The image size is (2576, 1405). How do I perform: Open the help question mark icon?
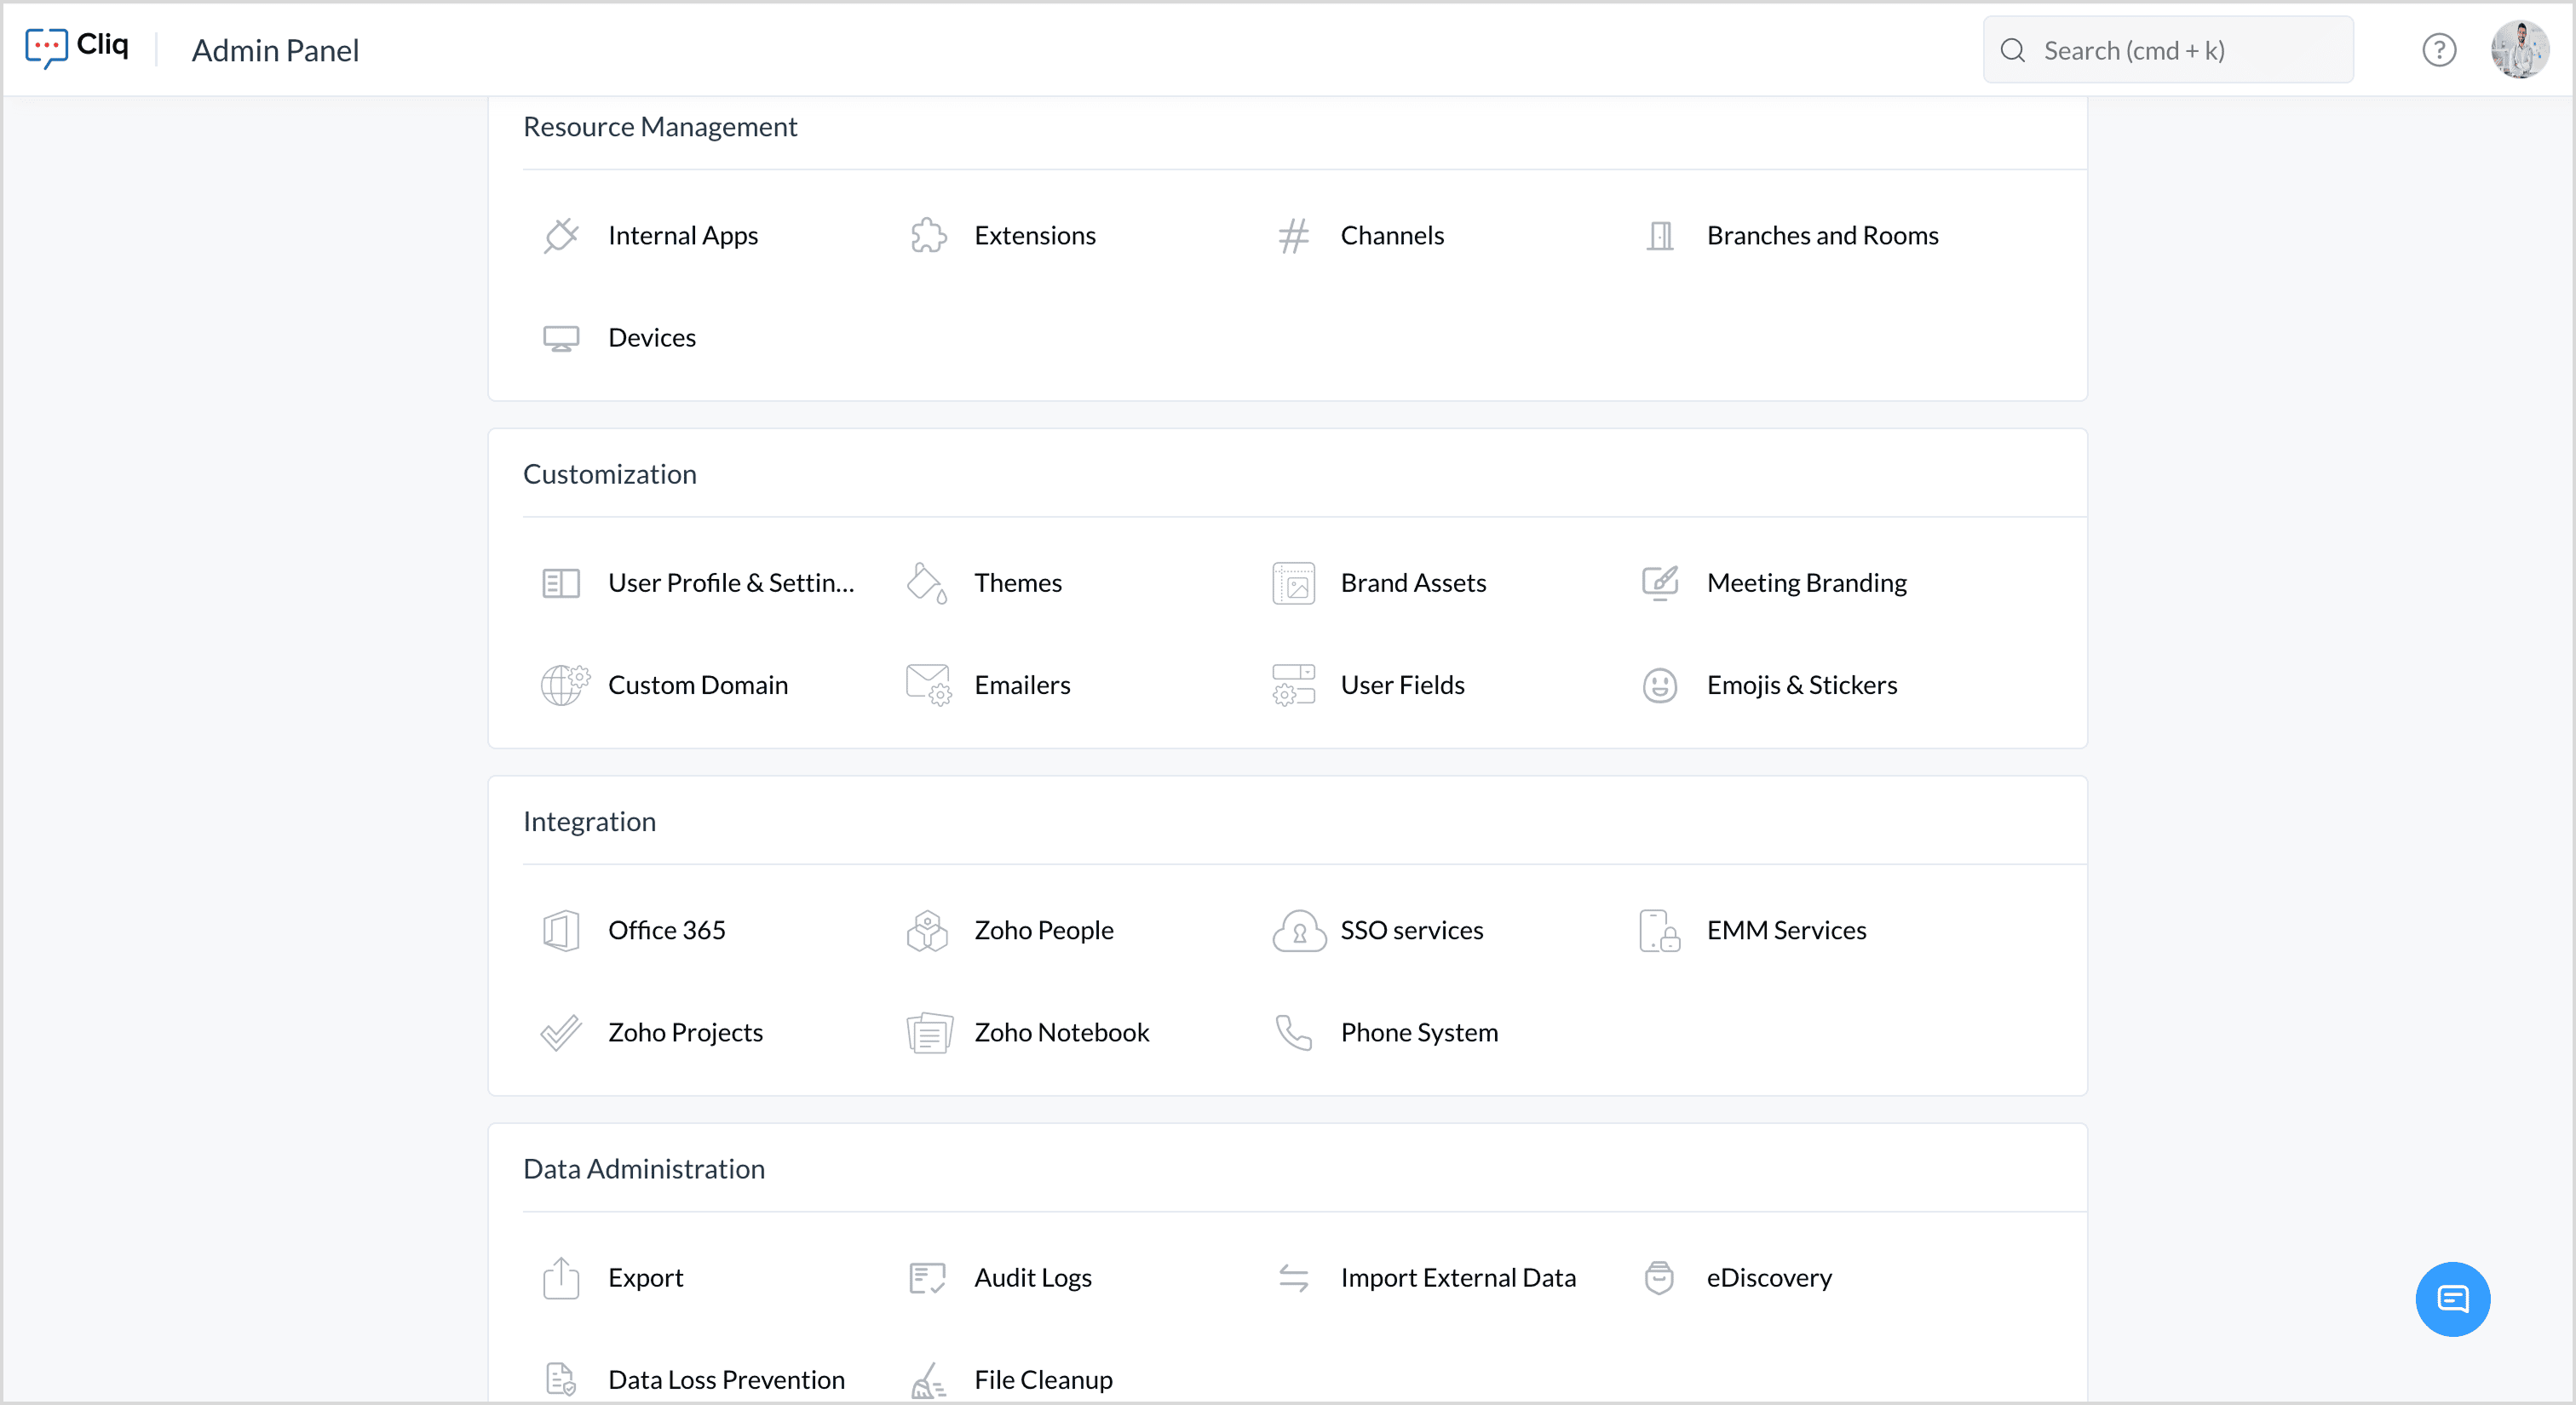click(2439, 50)
